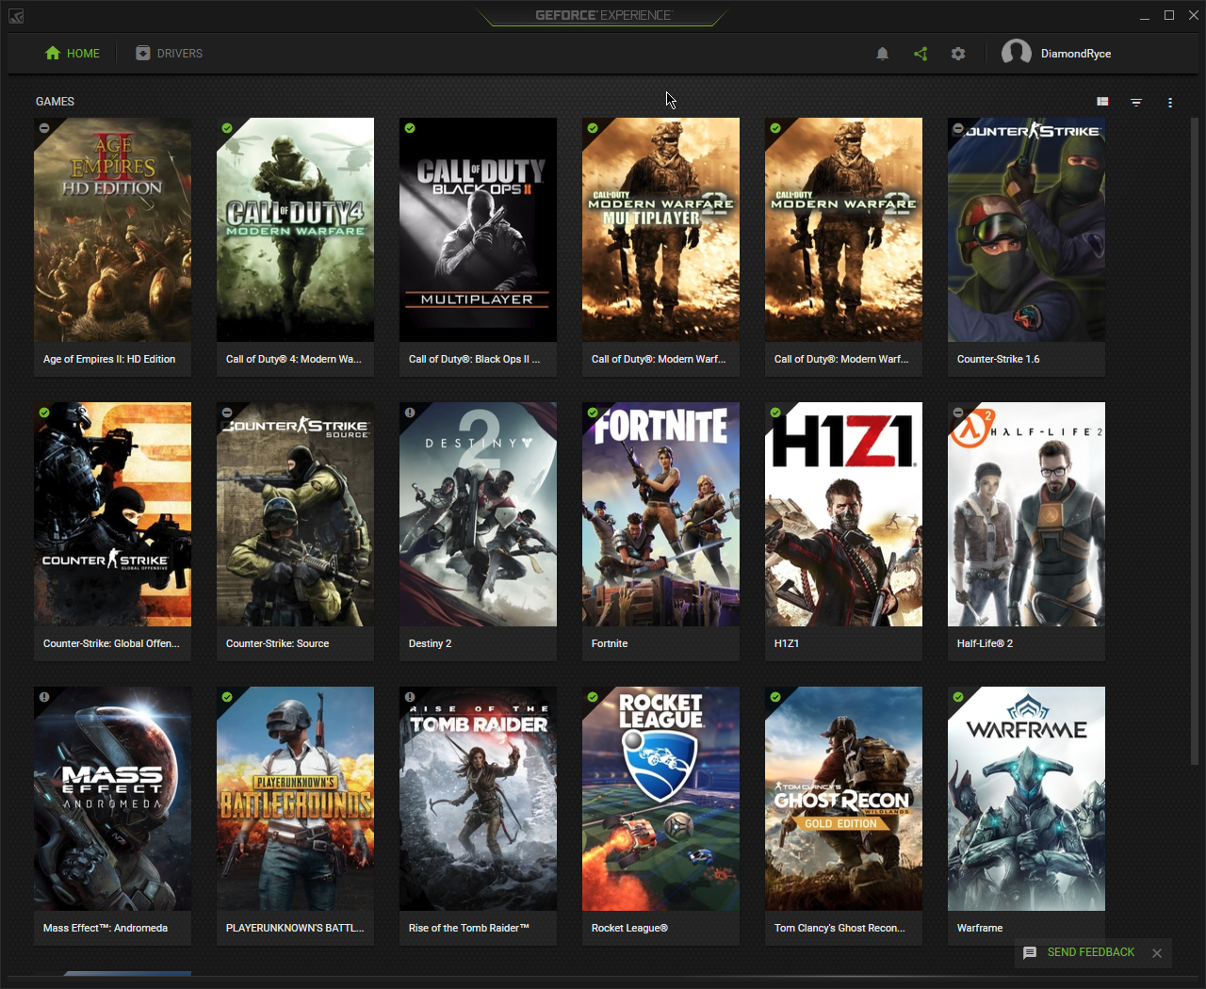Click warning icon on Destiny 2 tile
Viewport: 1206px width, 989px height.
(x=410, y=413)
